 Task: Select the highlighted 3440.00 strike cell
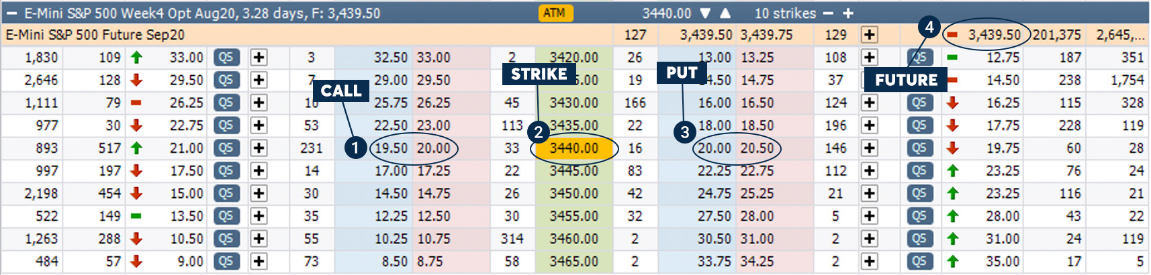(574, 148)
